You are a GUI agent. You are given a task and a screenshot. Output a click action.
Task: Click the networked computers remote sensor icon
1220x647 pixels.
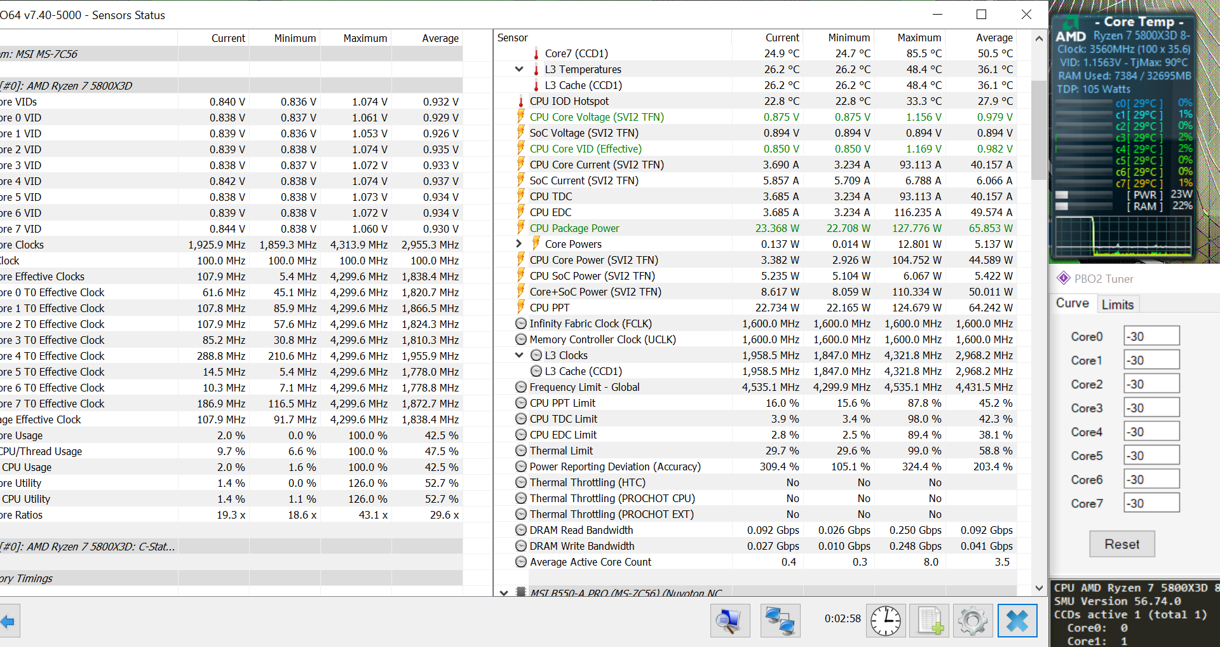tap(780, 620)
